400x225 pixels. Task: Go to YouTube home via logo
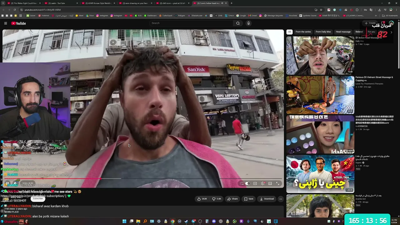[18, 23]
